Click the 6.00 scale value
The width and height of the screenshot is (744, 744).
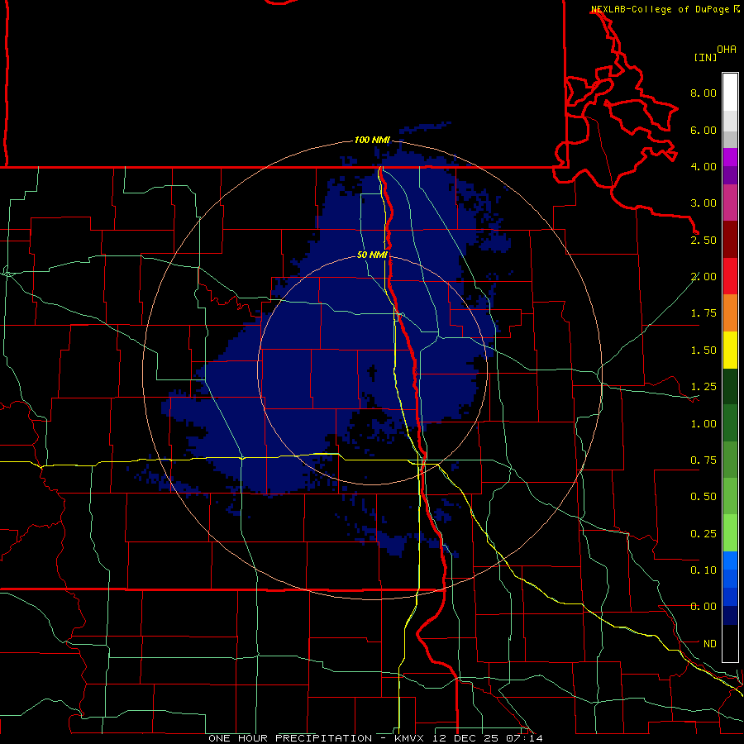703,130
